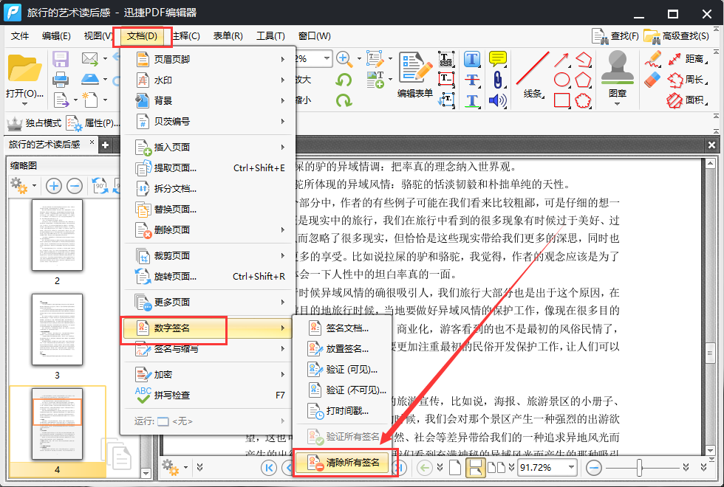Click the 高级查找(S) button
This screenshot has width=724, height=487.
coord(676,36)
